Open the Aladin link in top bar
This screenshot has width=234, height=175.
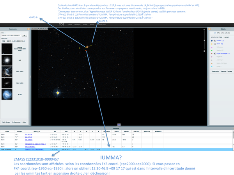(92, 24)
